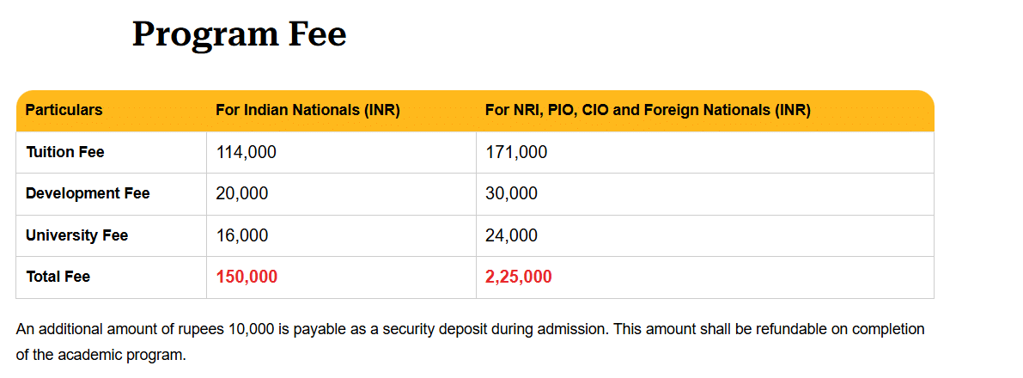Click the 20,000 development fee value
This screenshot has width=1023, height=378.
click(241, 194)
